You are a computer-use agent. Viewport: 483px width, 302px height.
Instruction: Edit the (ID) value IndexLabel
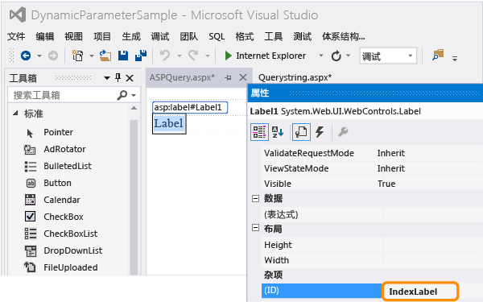pos(420,292)
